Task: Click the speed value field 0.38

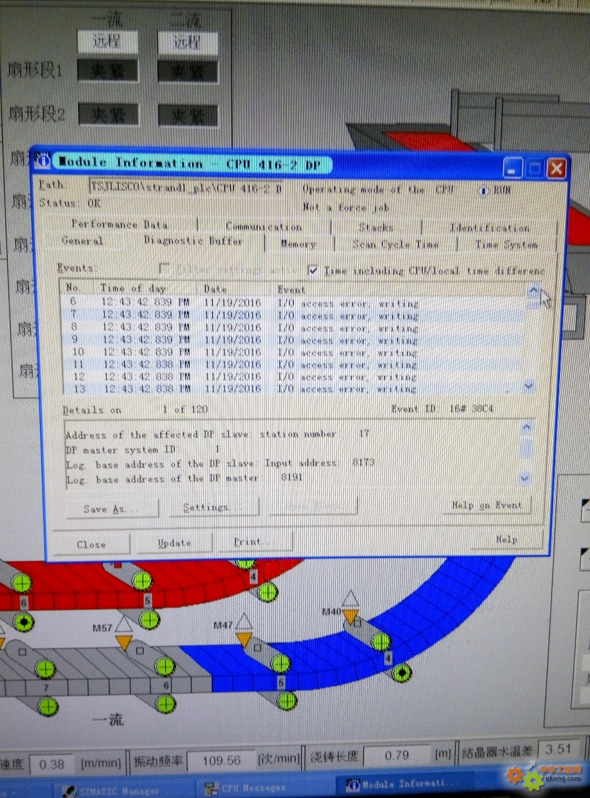Action: pos(52,762)
